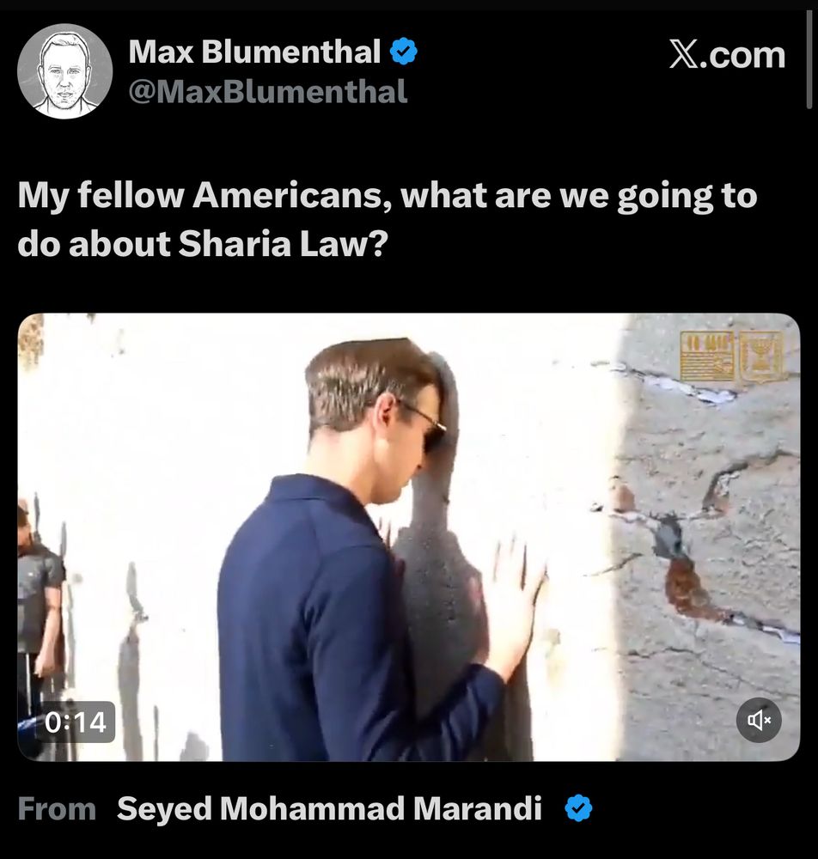Screen dimensions: 818x859
Task: Unmute the video using the speaker icon
Action: click(x=759, y=720)
